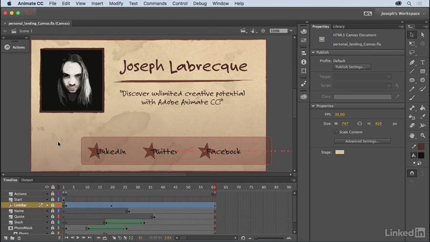Select the Oval tool
The width and height of the screenshot is (430, 242).
pyautogui.click(x=412, y=80)
